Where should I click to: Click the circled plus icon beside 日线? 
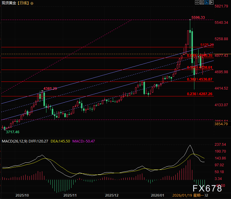(x=32, y=3)
